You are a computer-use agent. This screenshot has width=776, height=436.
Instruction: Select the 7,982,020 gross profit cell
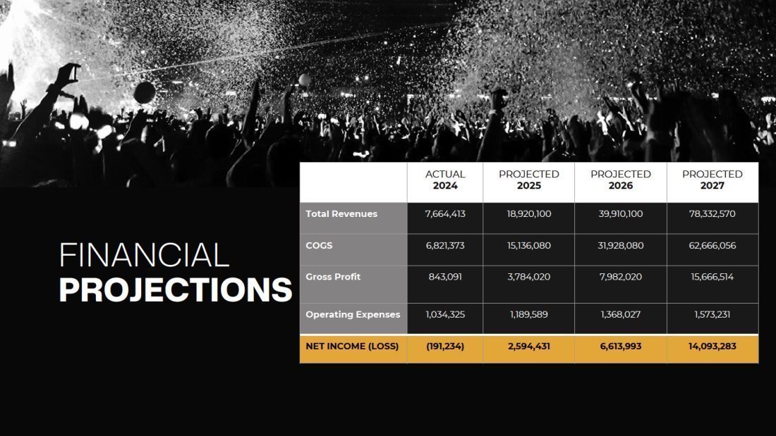tap(621, 285)
